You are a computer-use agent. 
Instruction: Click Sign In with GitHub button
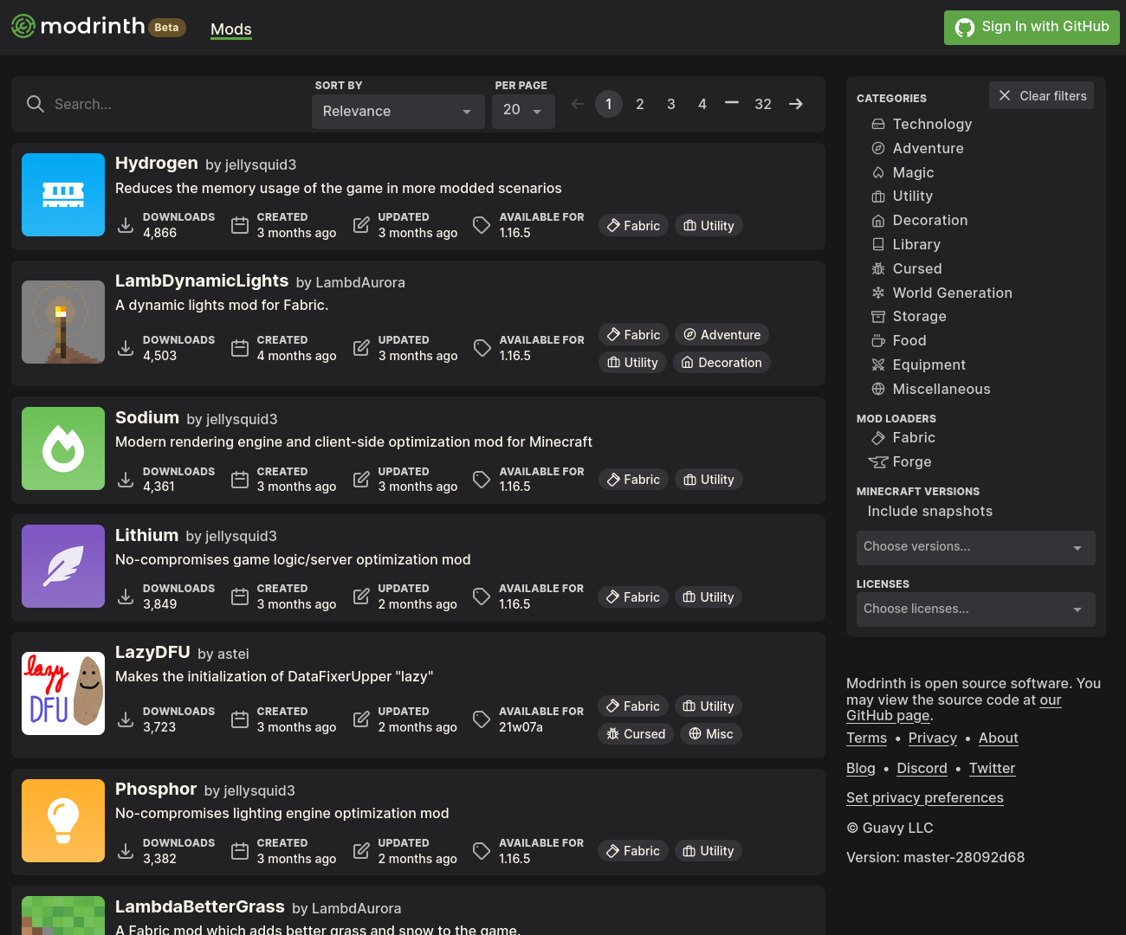1032,28
